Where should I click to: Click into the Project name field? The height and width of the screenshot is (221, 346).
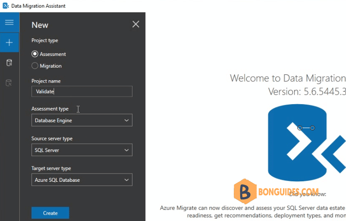point(82,92)
